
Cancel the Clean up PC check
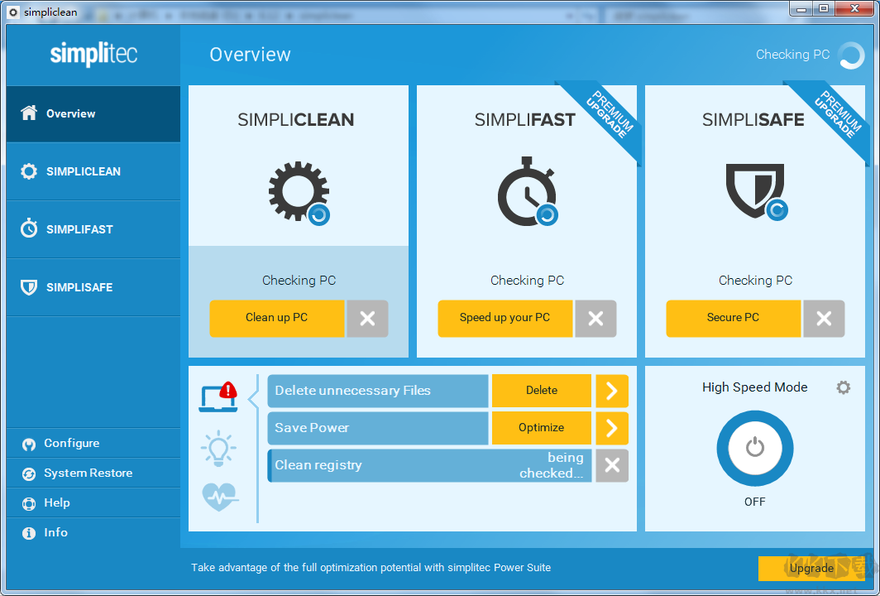(367, 319)
